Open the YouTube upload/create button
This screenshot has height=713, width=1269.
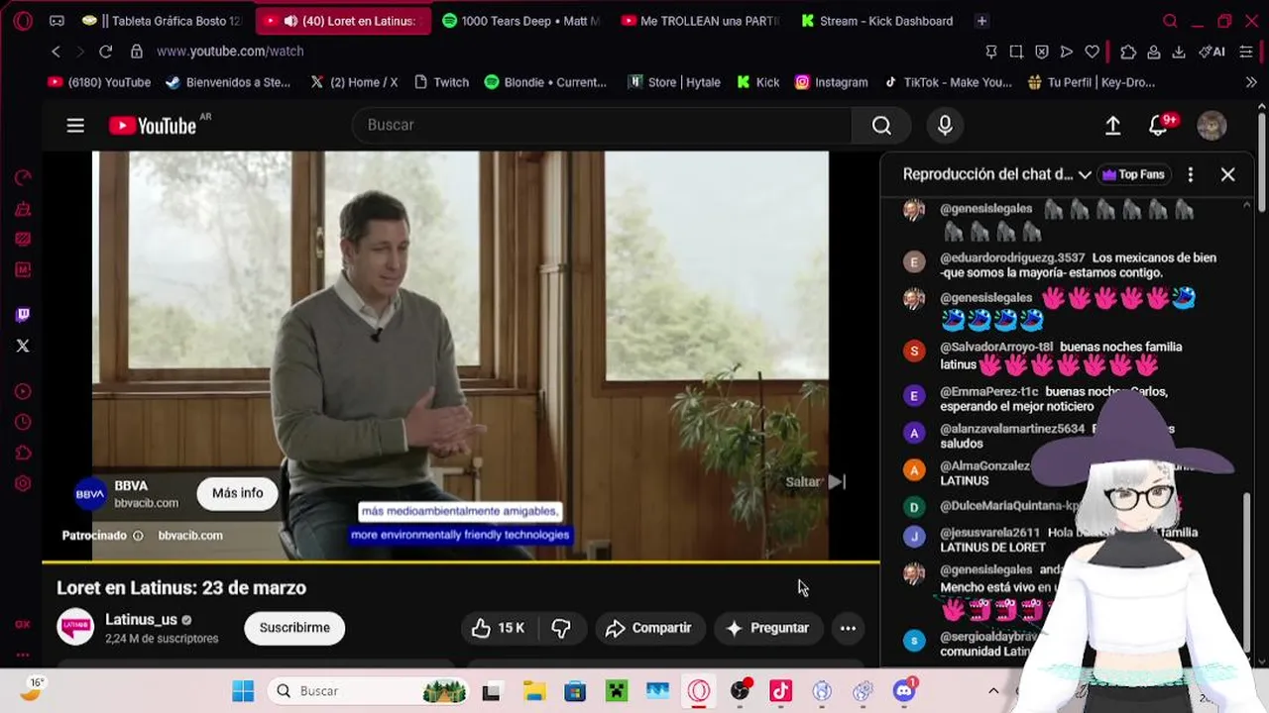[x=1112, y=125]
